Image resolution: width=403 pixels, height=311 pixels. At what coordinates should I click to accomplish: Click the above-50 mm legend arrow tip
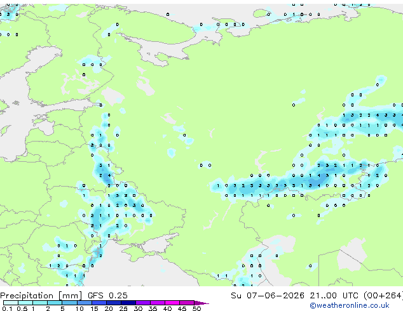201,303
